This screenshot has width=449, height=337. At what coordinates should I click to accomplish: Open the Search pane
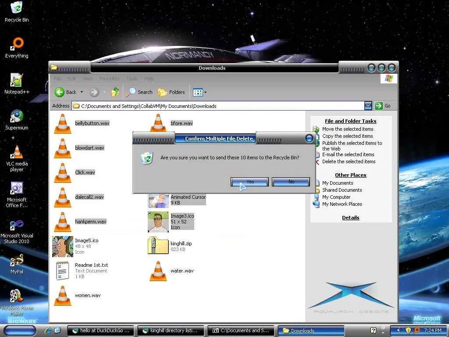[139, 92]
